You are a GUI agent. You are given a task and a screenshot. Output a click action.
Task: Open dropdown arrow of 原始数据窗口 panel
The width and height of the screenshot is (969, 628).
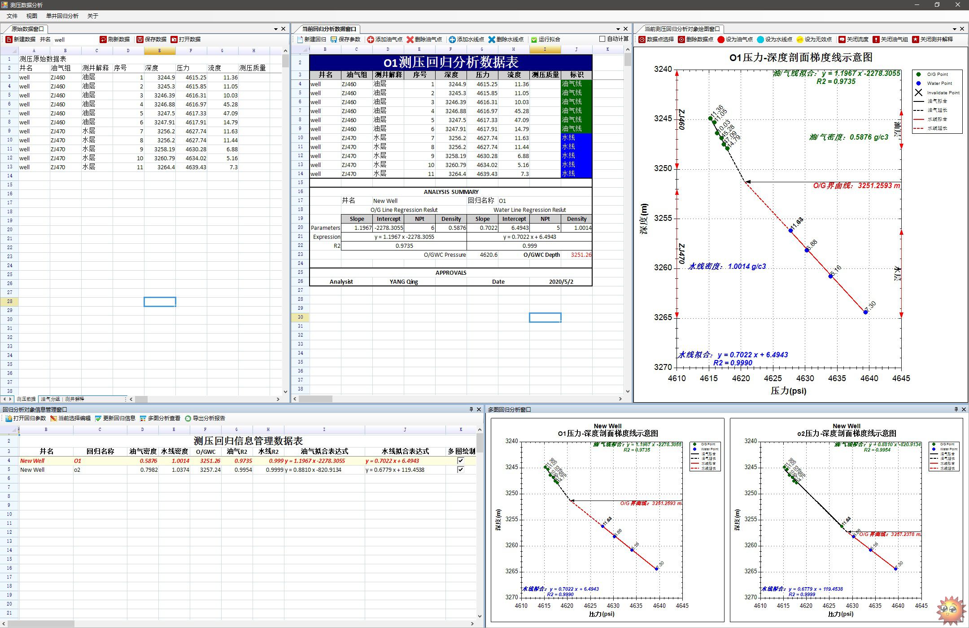(x=276, y=29)
